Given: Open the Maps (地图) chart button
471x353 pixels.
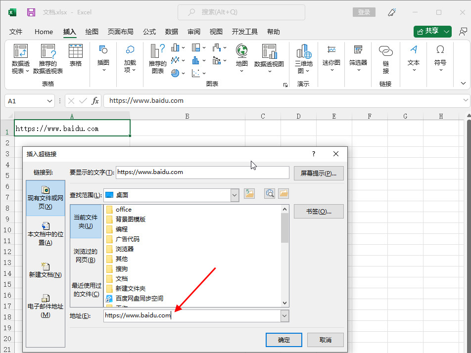Looking at the screenshot, I should [241, 58].
